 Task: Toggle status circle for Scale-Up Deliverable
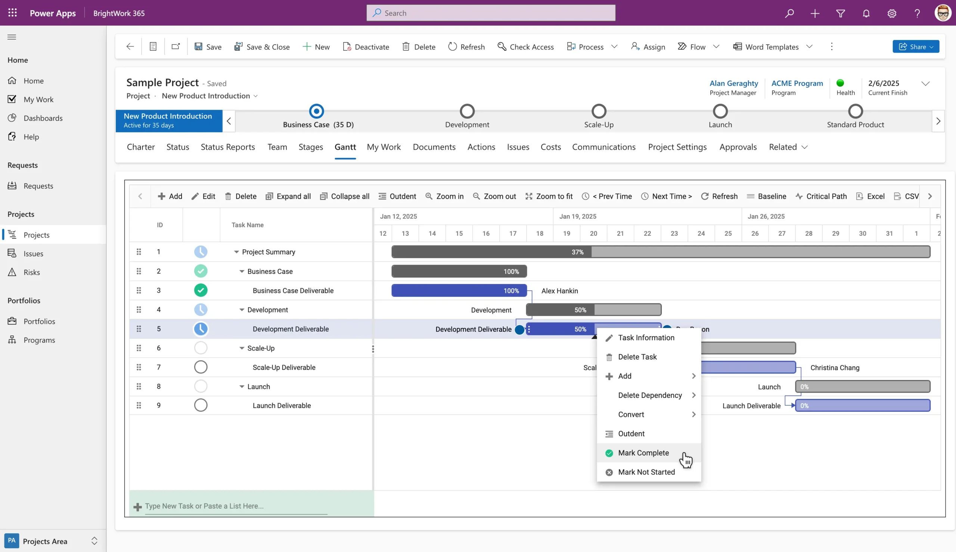pyautogui.click(x=201, y=367)
